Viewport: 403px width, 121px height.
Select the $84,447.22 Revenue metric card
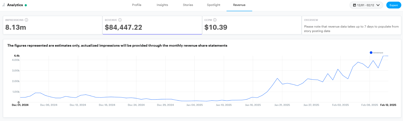point(152,25)
